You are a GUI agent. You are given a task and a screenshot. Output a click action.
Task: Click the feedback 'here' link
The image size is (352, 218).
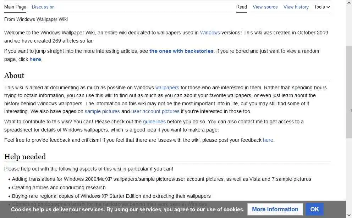(x=268, y=140)
